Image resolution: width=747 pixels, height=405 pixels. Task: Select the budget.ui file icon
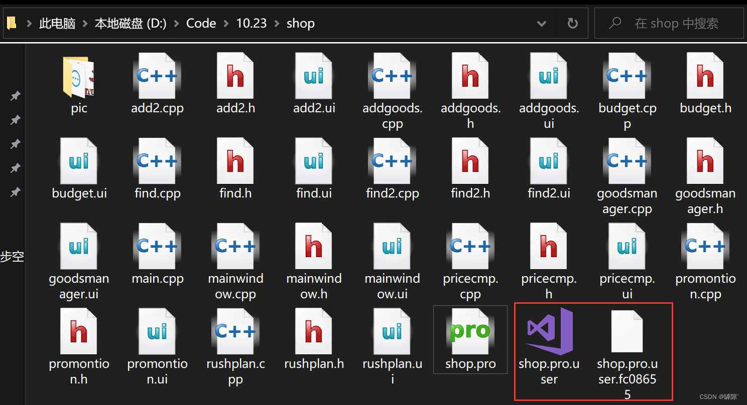tap(79, 161)
